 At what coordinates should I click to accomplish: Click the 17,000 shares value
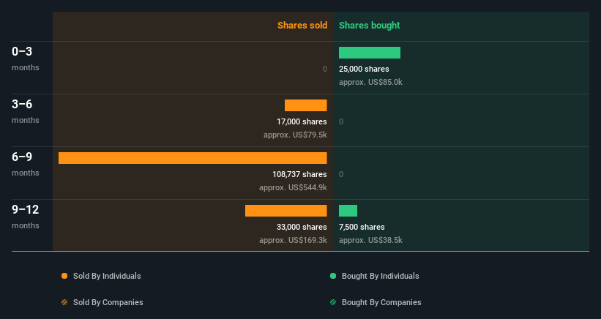(302, 121)
